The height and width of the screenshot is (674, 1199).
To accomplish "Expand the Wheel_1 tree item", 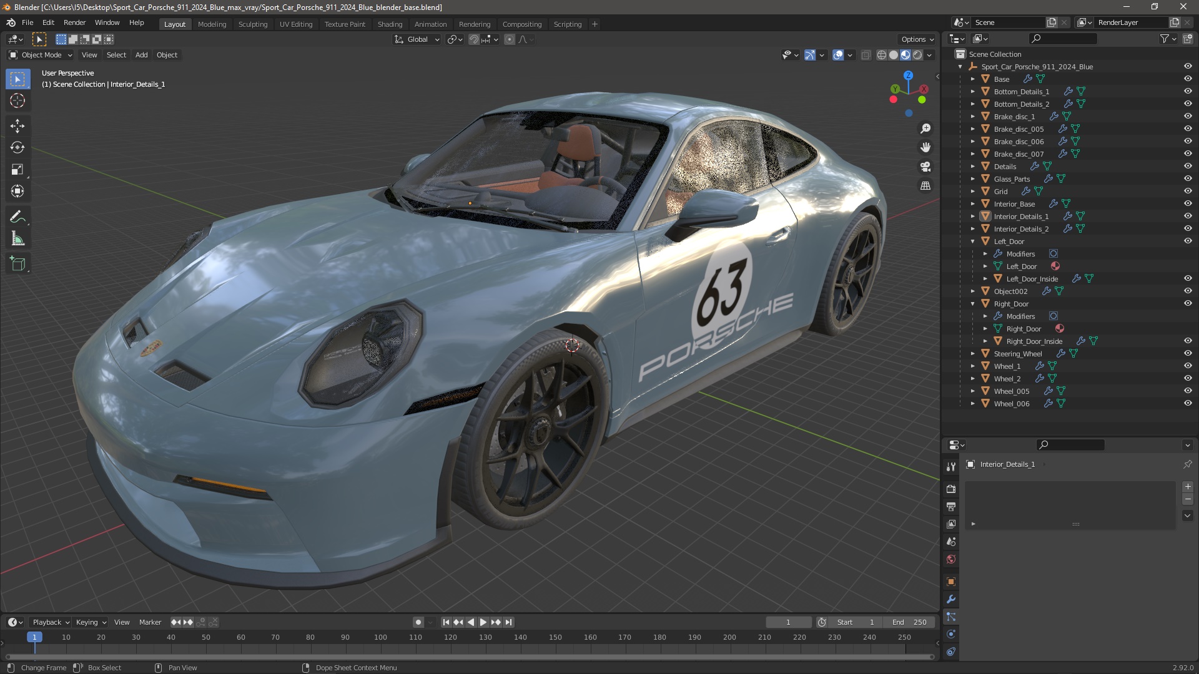I will (973, 366).
